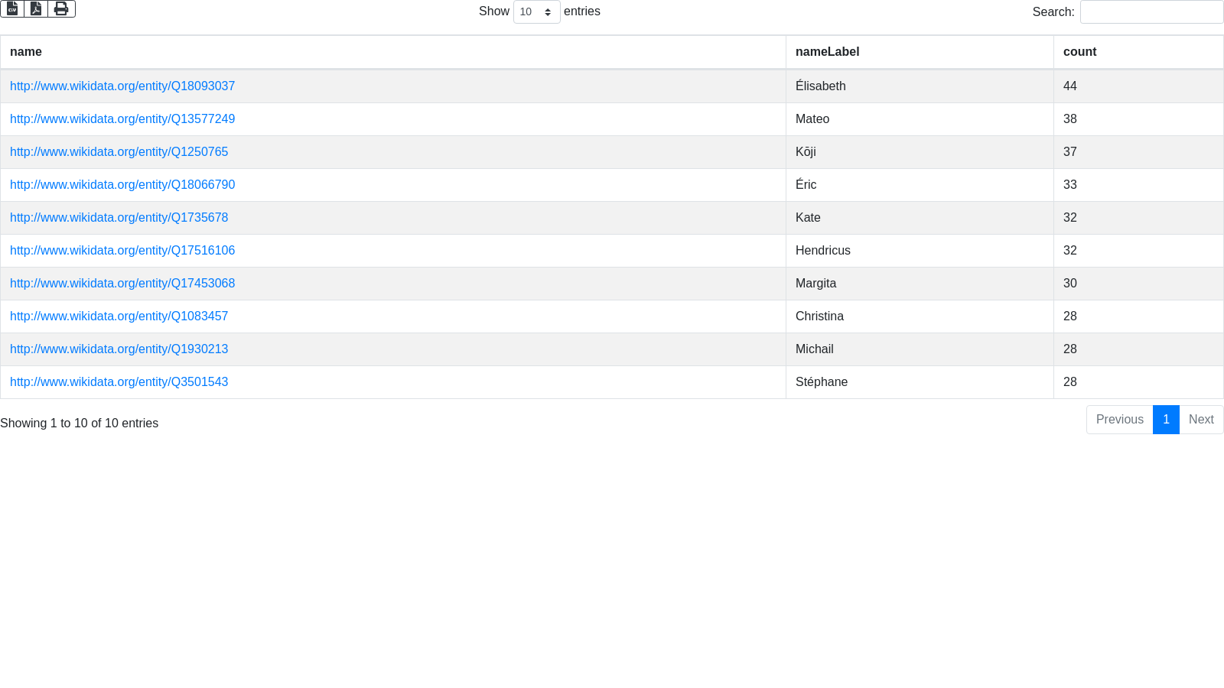Viewport: 1224px width, 688px height.
Task: Focus the Search input field
Action: coord(1151,12)
